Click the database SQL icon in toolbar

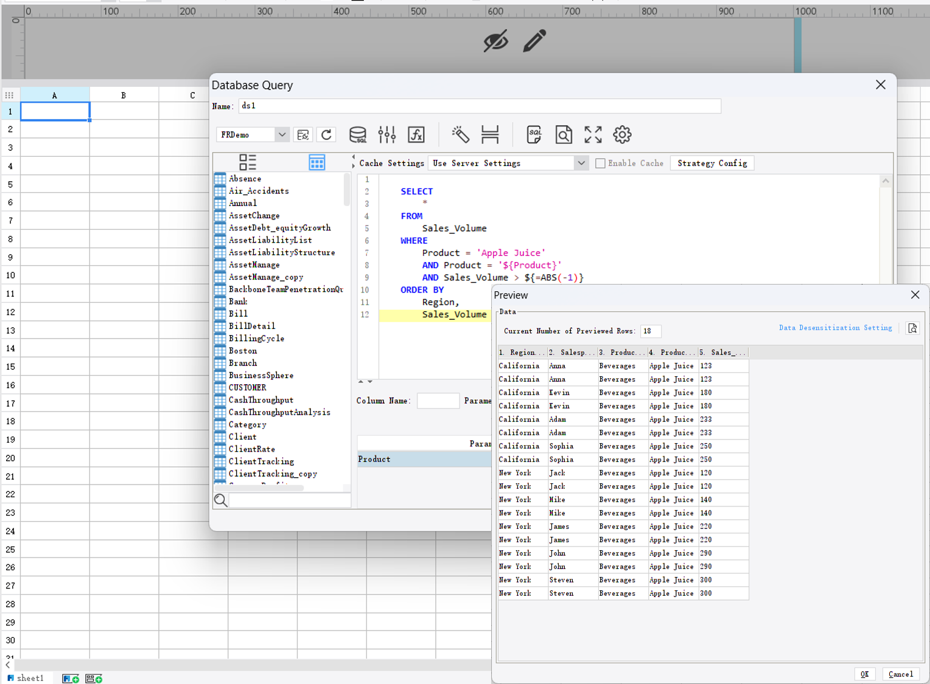click(x=358, y=134)
